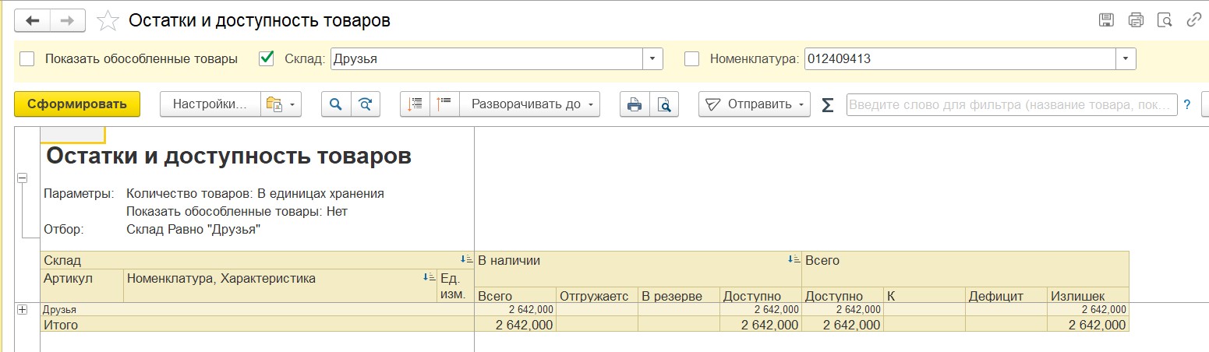Open the 'Разворачивать до' menu
Viewport: 1209px width, 352px height.
[530, 104]
